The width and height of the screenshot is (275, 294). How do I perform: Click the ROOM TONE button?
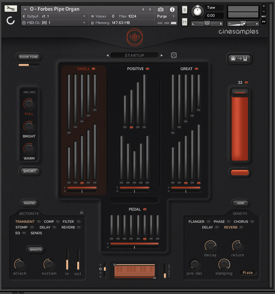click(29, 57)
